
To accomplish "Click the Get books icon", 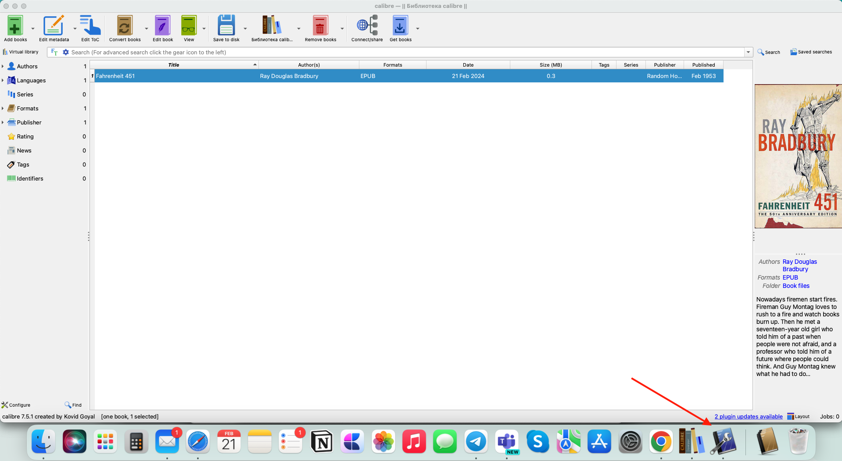I will point(401,28).
